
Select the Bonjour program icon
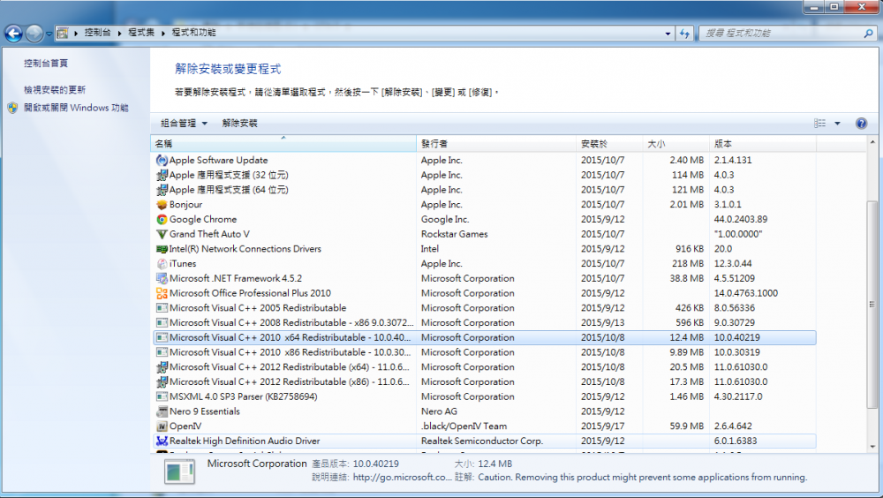pyautogui.click(x=162, y=205)
